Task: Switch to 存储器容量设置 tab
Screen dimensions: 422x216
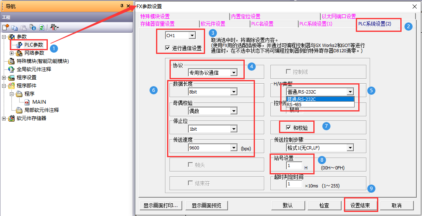Action: coord(157,24)
